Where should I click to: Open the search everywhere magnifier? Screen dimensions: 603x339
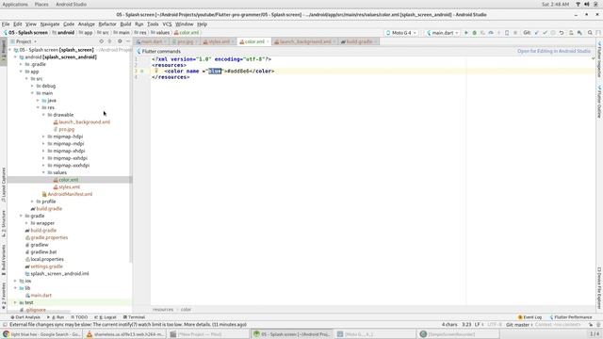coord(590,33)
